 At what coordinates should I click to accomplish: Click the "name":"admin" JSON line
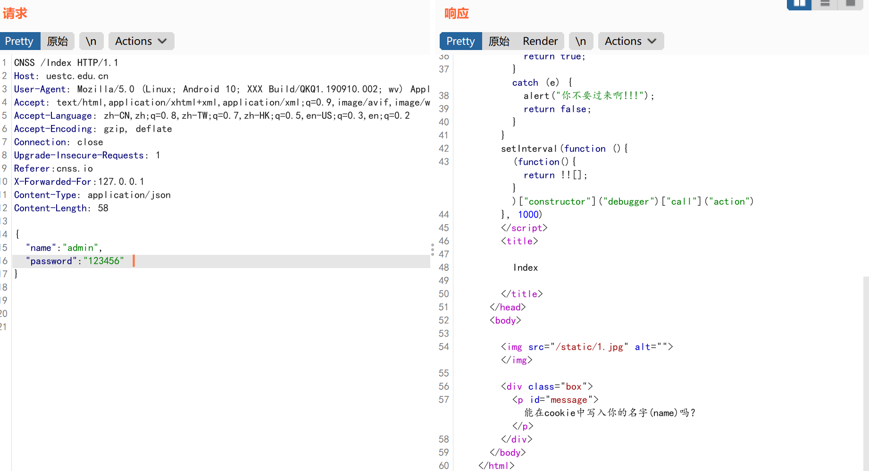pyautogui.click(x=64, y=248)
